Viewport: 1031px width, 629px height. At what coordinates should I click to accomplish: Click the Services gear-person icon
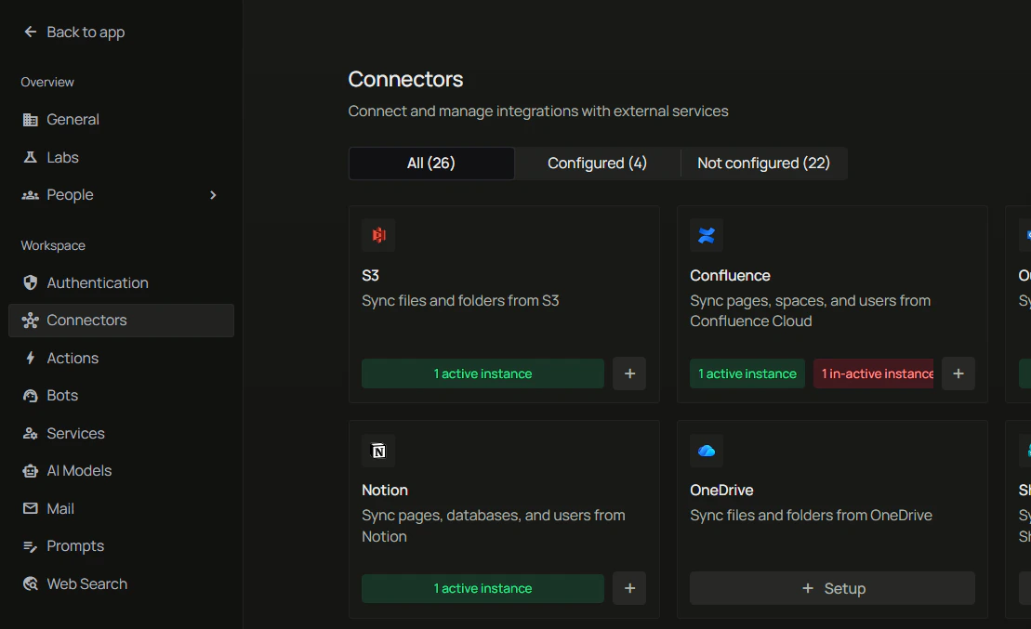click(31, 433)
